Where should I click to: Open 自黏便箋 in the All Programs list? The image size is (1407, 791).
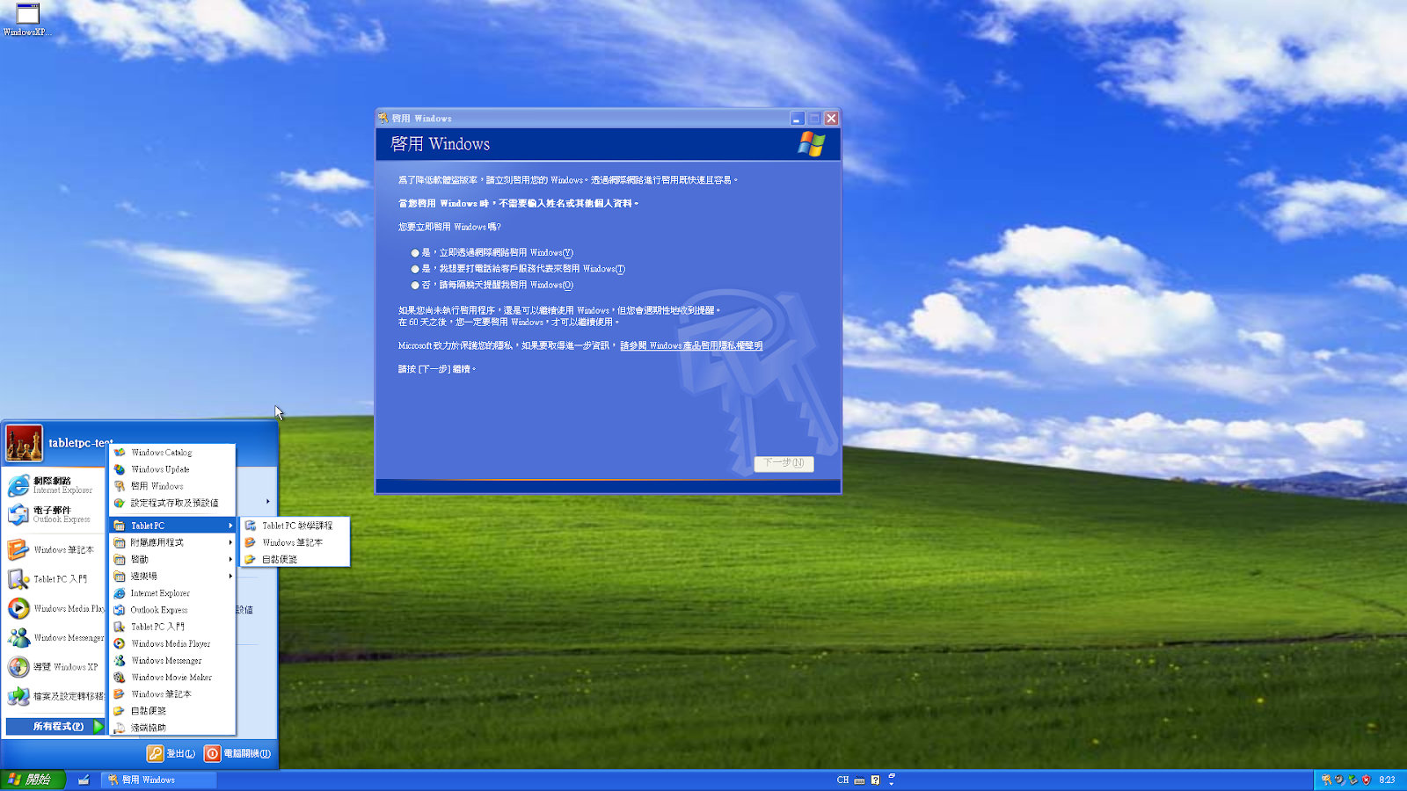[x=172, y=710]
